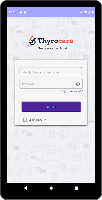Tap the location pin status icon
This screenshot has width=102, height=200.
tap(81, 12)
